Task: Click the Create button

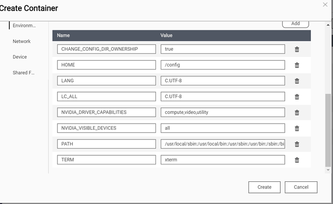Action: pyautogui.click(x=264, y=187)
